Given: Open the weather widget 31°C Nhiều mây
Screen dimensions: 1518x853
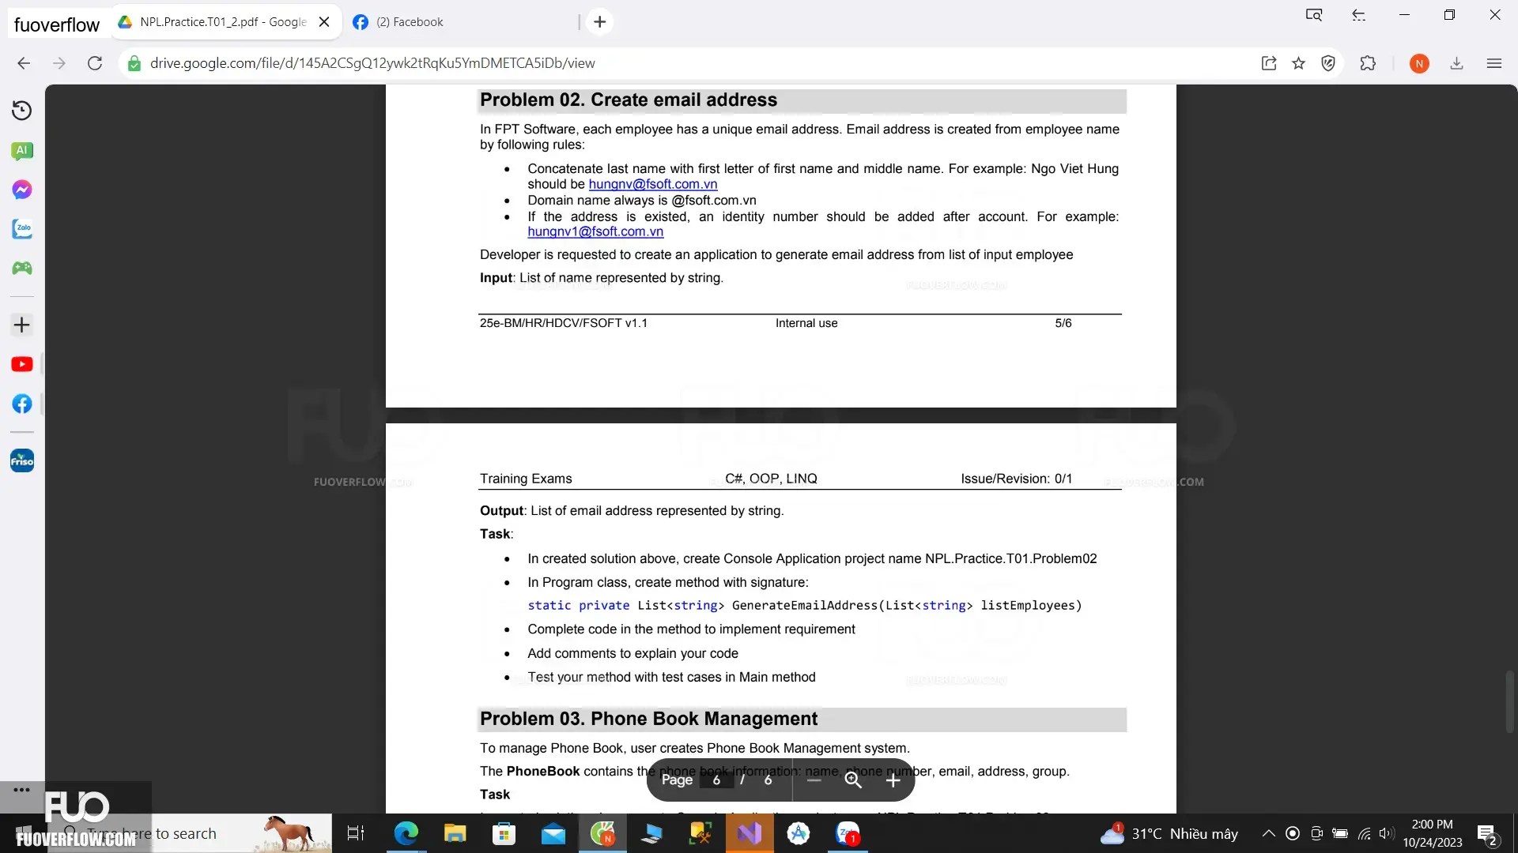Looking at the screenshot, I should point(1169,833).
